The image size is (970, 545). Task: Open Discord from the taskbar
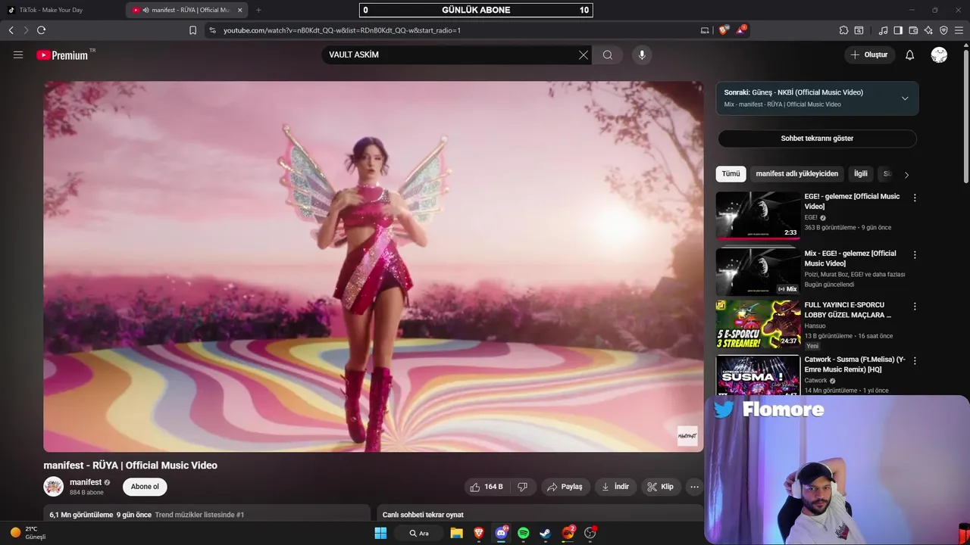(501, 533)
